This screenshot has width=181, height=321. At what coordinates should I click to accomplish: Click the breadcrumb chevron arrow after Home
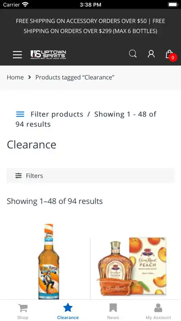tap(30, 77)
